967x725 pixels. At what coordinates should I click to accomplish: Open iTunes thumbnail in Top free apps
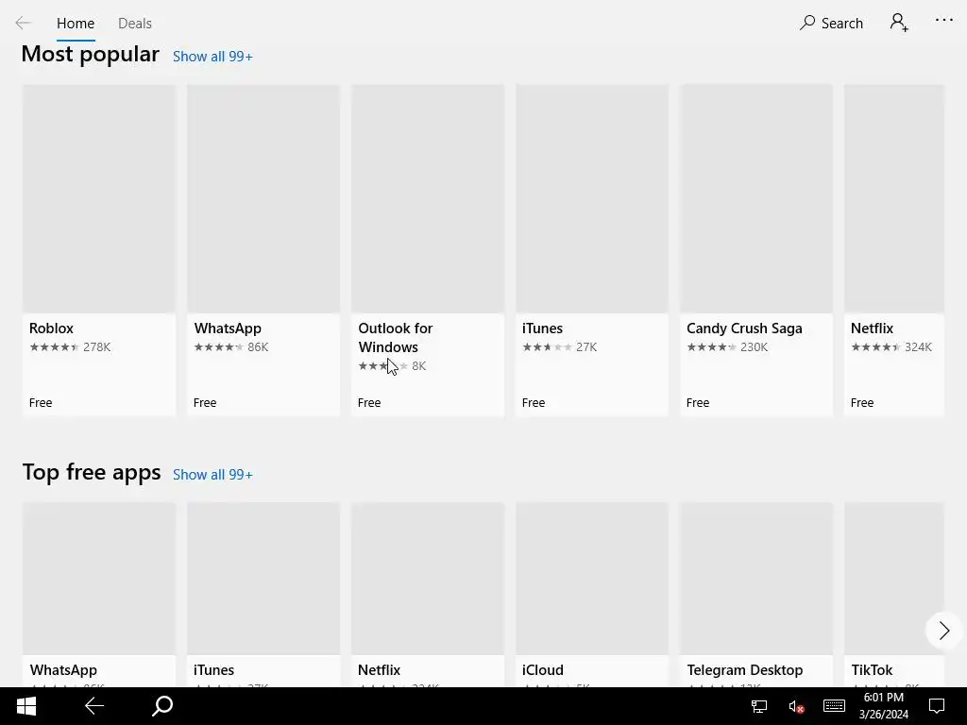point(263,579)
